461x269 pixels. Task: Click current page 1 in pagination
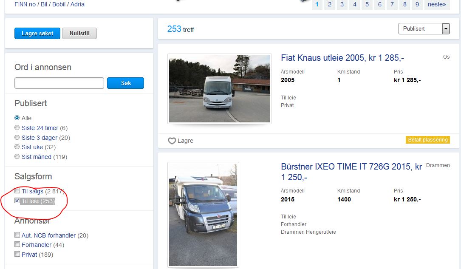(x=317, y=4)
